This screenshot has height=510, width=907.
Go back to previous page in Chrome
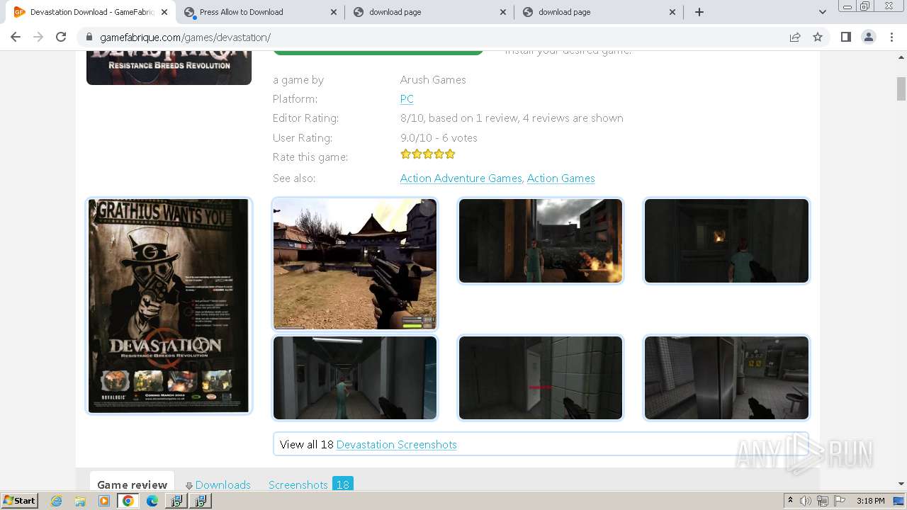click(x=16, y=37)
